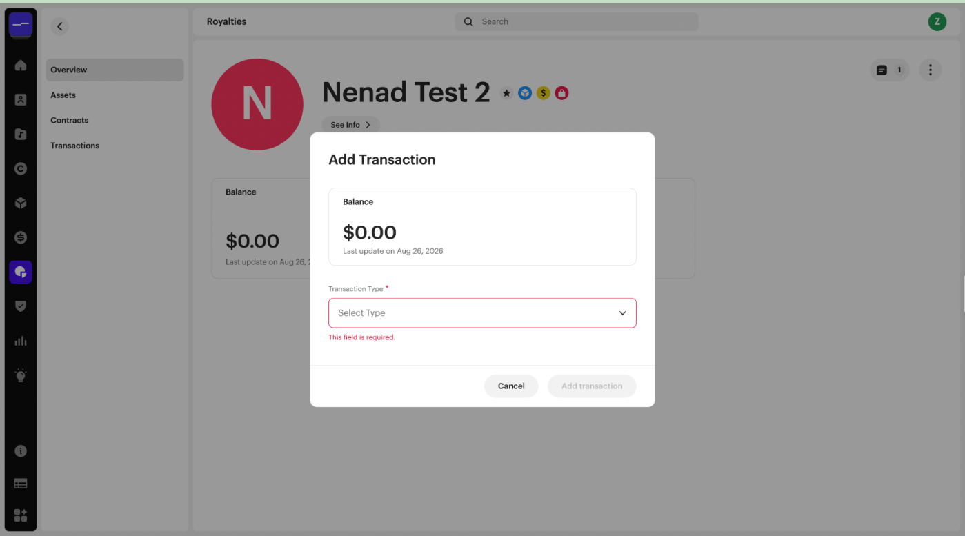Open the three-dot more options menu
This screenshot has width=965, height=536.
pos(930,70)
